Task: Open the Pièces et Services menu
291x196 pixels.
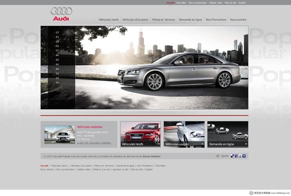Action: tap(164, 20)
